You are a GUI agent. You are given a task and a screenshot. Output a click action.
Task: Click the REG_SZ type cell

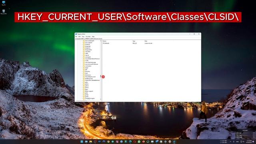coord(134,43)
